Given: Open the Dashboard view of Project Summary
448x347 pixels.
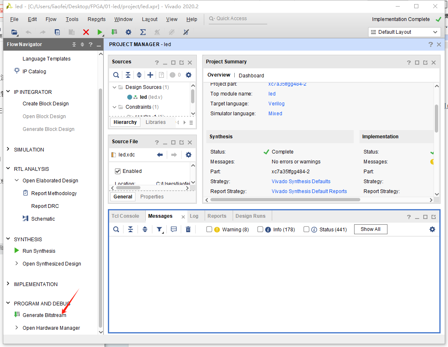Looking at the screenshot, I should coord(252,76).
